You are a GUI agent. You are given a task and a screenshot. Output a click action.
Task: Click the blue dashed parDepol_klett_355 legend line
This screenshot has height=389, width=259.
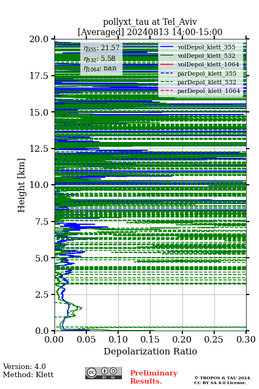167,73
